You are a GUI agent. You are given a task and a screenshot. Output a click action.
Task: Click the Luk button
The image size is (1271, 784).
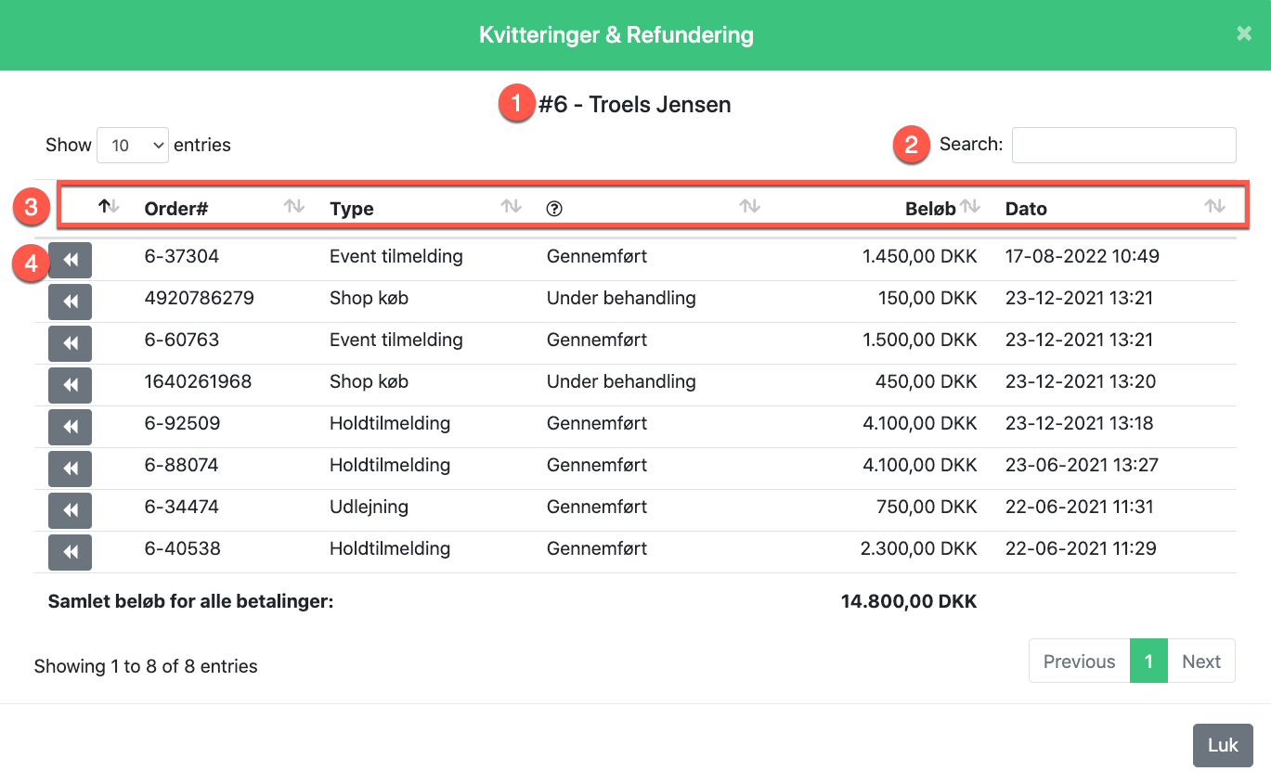1223,745
